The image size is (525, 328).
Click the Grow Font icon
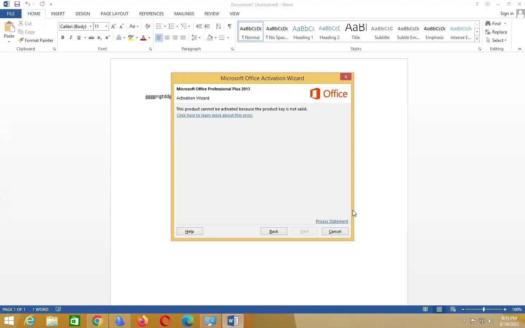(113, 26)
